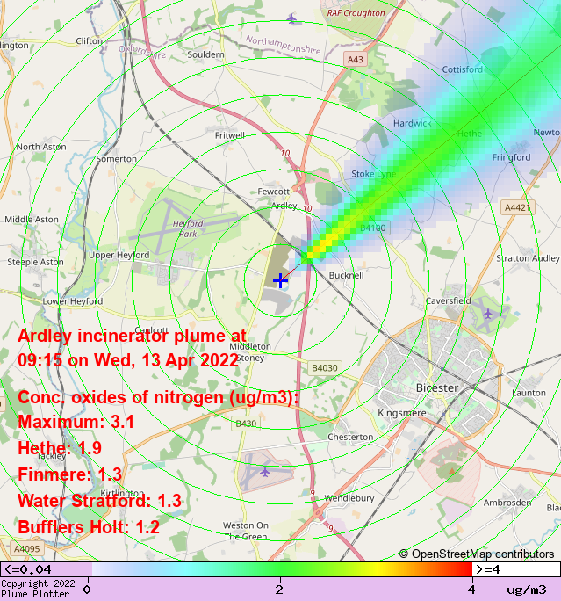Open the OpenStreetMap contributors credit

coord(477,554)
